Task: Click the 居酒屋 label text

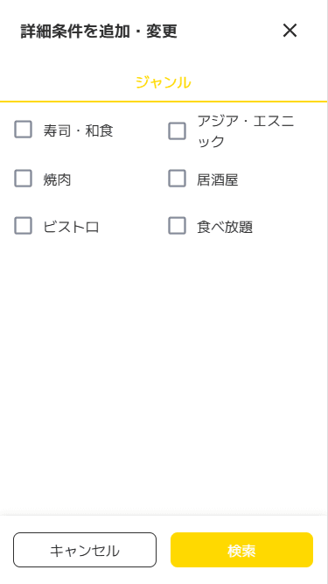Action: click(x=218, y=180)
